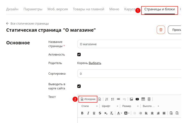This screenshot has width=187, height=123.
Task: Increase the text indent
Action: 141,113
